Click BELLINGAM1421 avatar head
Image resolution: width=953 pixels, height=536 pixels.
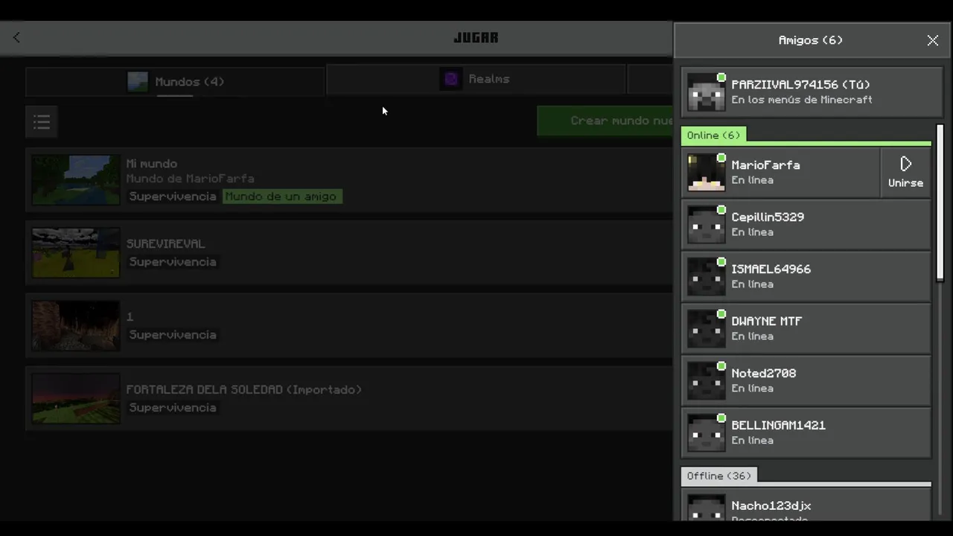(x=706, y=433)
